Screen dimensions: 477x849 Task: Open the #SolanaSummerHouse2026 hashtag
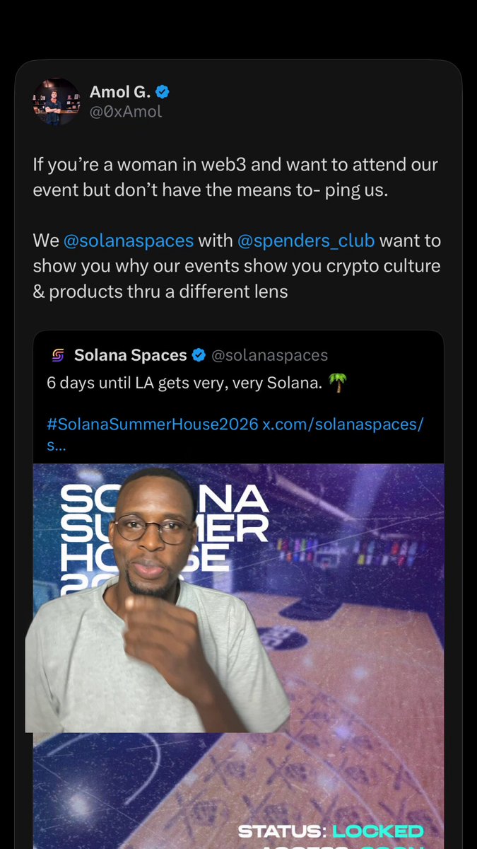click(x=153, y=424)
